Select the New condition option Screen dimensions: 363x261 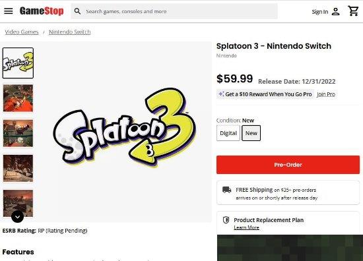(x=251, y=133)
